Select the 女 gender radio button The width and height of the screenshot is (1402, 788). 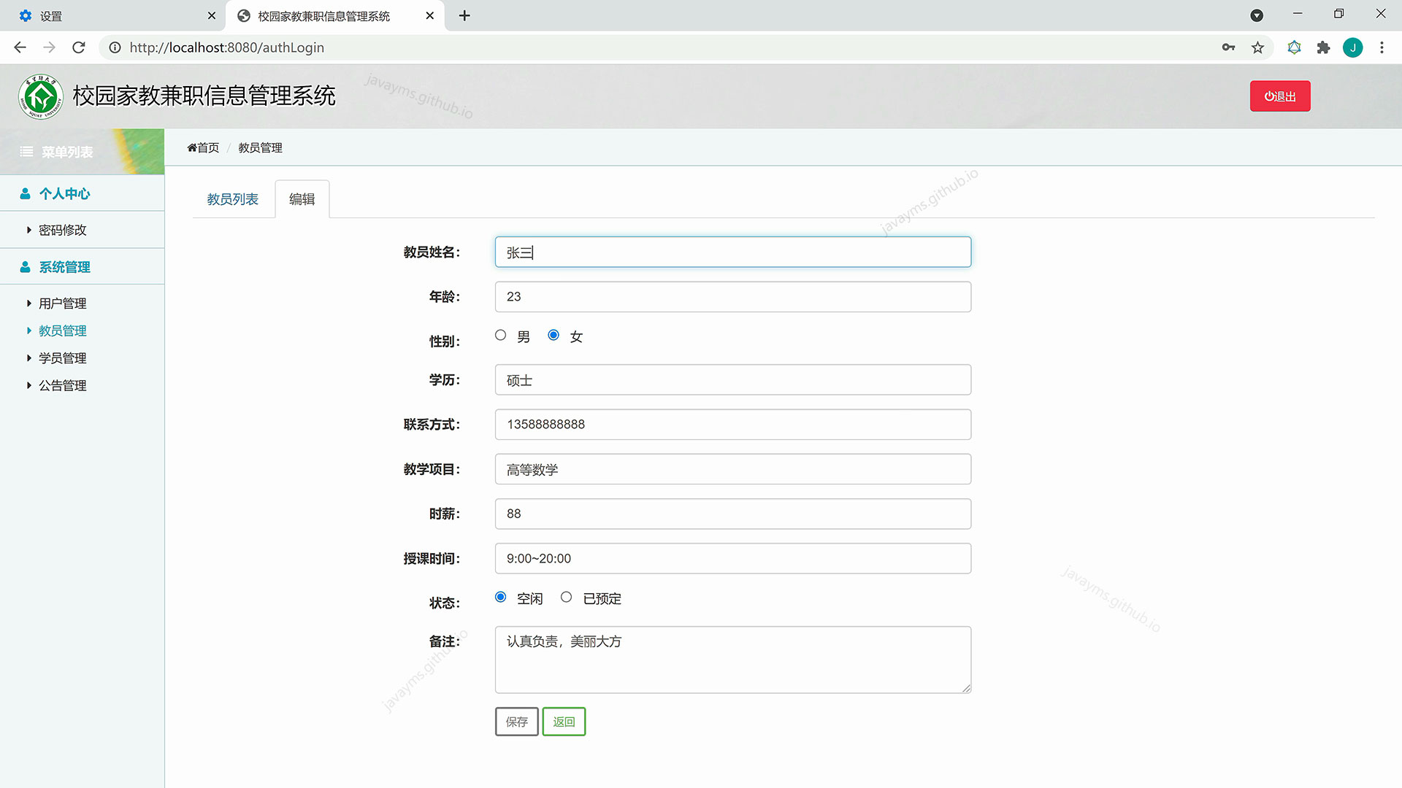tap(553, 335)
